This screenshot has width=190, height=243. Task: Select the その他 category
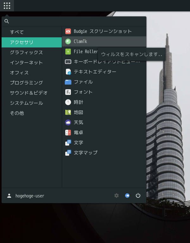coord(32,113)
